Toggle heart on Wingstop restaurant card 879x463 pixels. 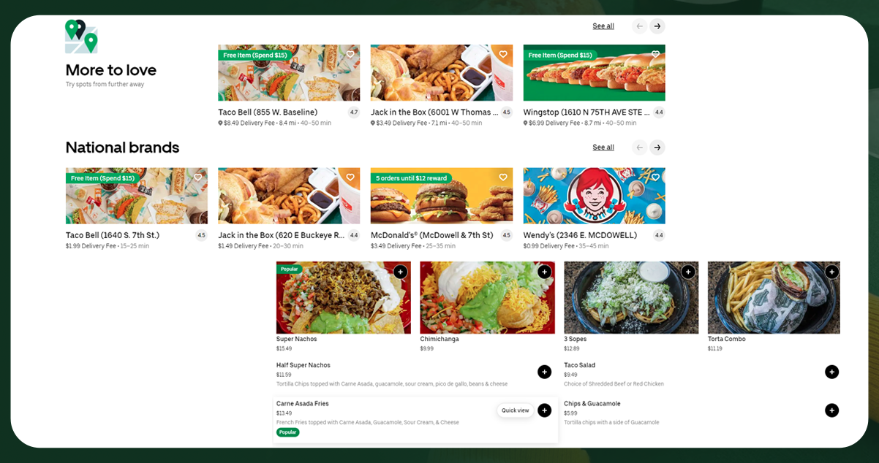click(655, 54)
